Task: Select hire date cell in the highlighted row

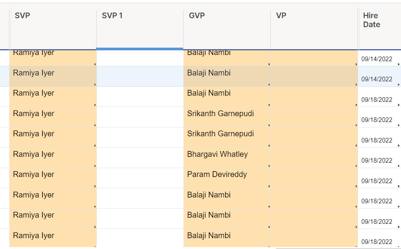Action: point(377,79)
